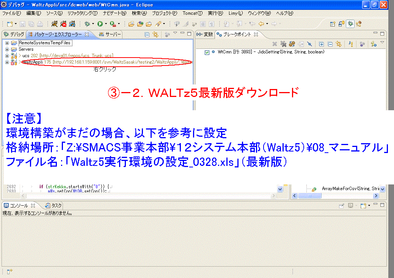Click Skip All Breakpoints icon
This screenshot has width=394, height=278.
pos(310,44)
